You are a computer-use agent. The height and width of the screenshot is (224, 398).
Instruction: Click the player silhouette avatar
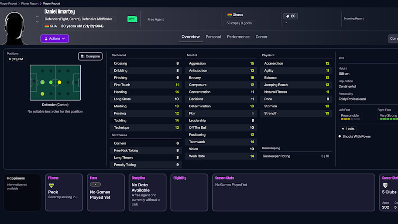[15, 28]
